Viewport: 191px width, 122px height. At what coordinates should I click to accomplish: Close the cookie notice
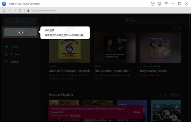pyautogui.click(x=137, y=112)
